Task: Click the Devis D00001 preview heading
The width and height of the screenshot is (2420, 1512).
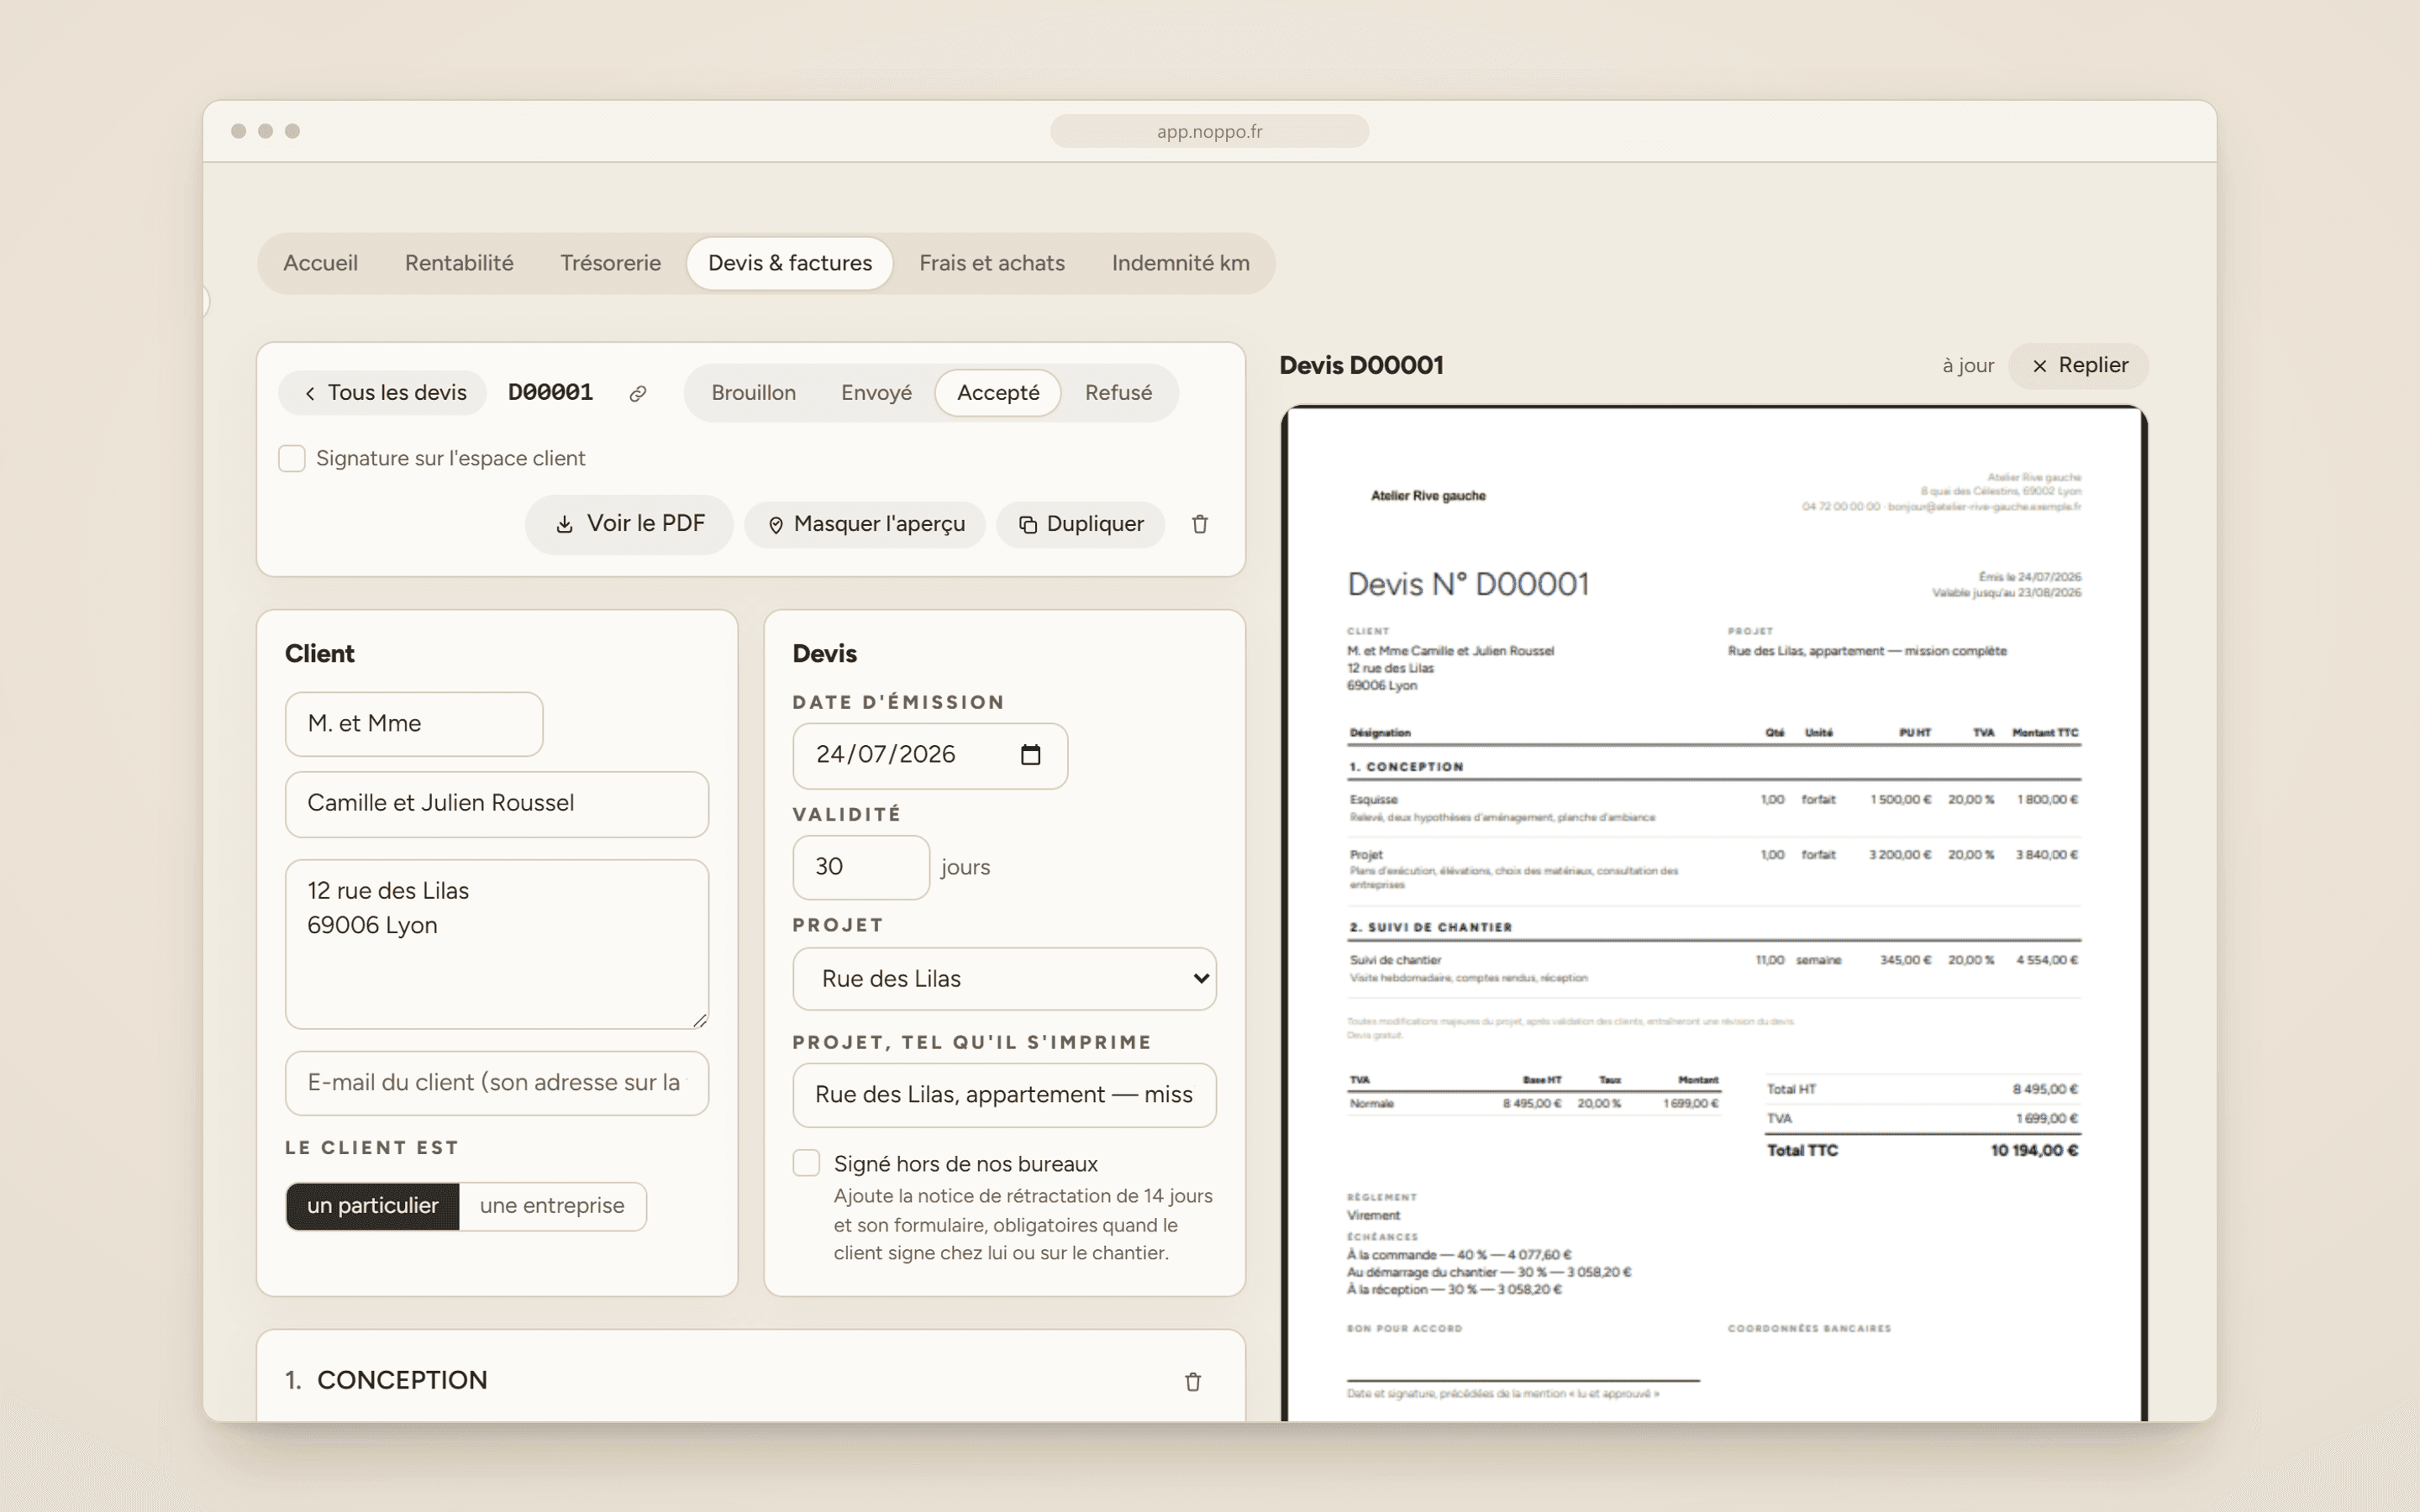Action: 1361,366
